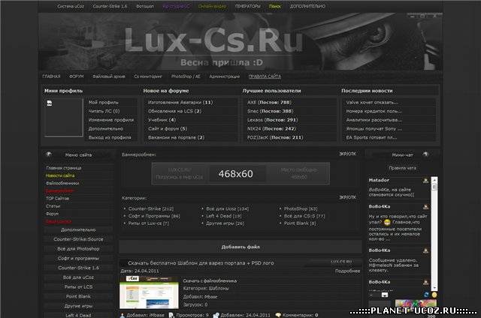Open ДОПОЛНИТЕЛЬНО in the top menu bar
The width and height of the screenshot is (481, 318).
click(307, 6)
